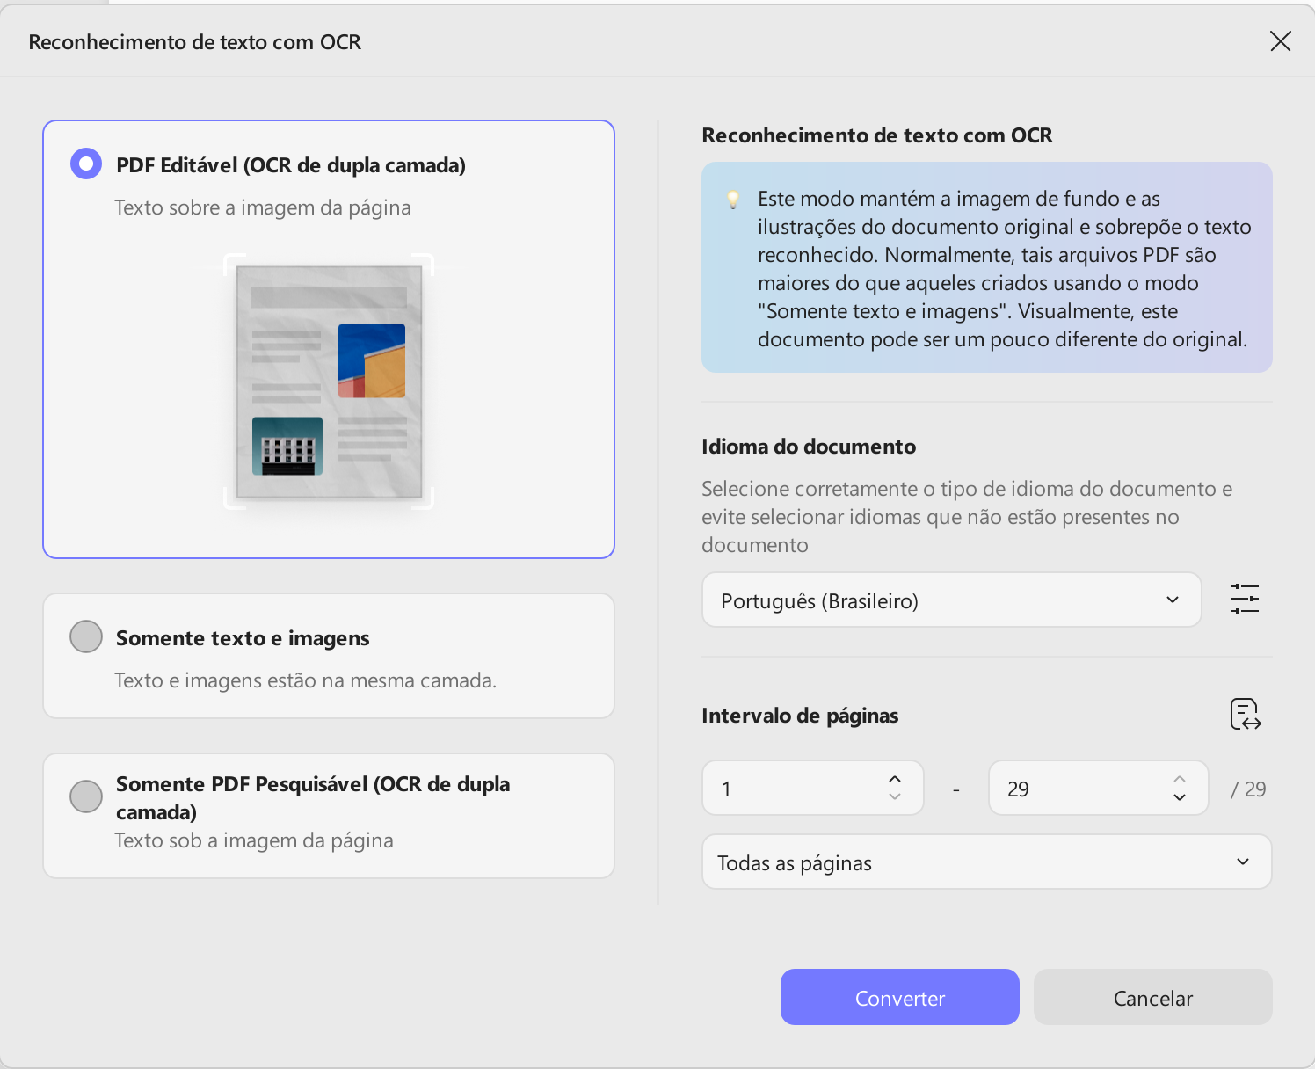The image size is (1315, 1069).
Task: Click page range swap icon
Action: tap(1246, 714)
